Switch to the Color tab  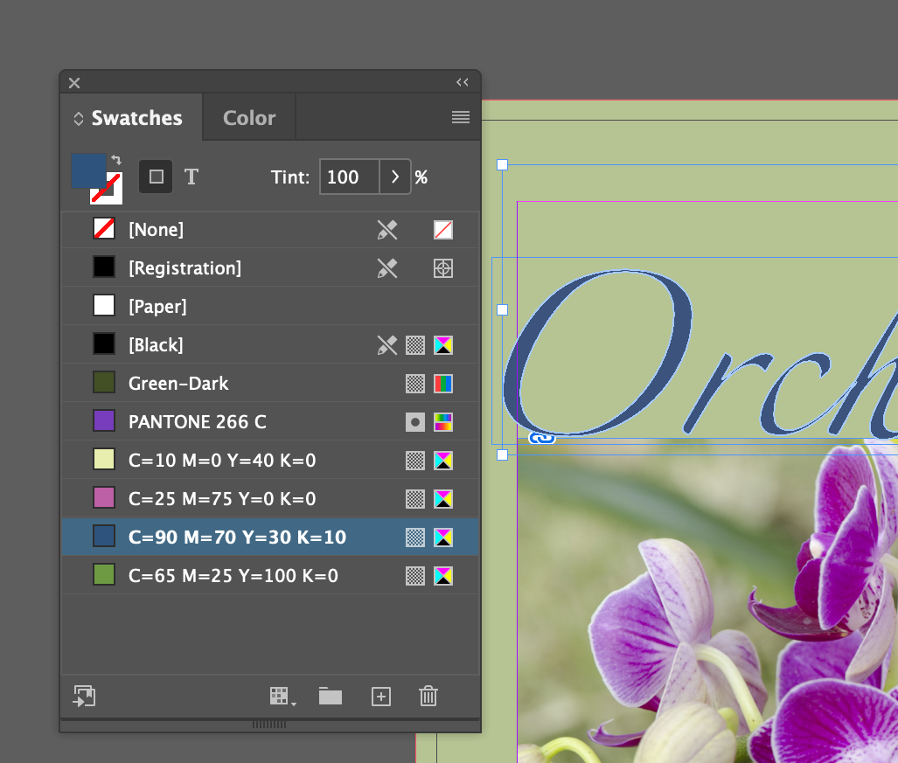click(x=249, y=118)
